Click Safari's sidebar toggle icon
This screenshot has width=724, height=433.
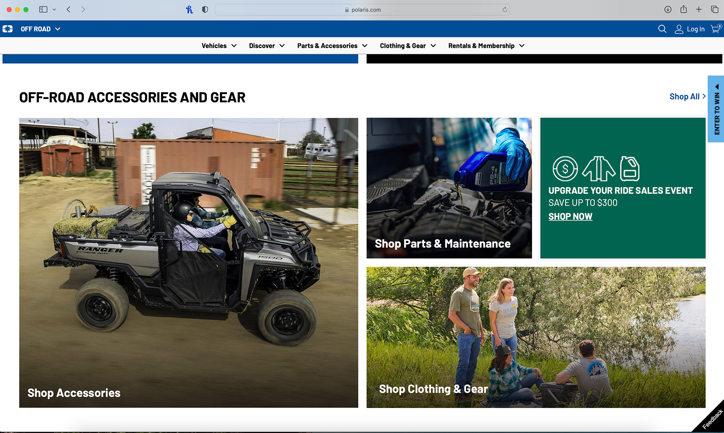pos(43,9)
